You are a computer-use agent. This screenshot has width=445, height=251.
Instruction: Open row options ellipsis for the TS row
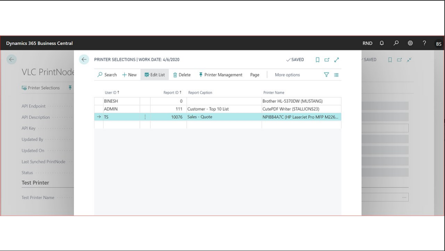pos(145,117)
